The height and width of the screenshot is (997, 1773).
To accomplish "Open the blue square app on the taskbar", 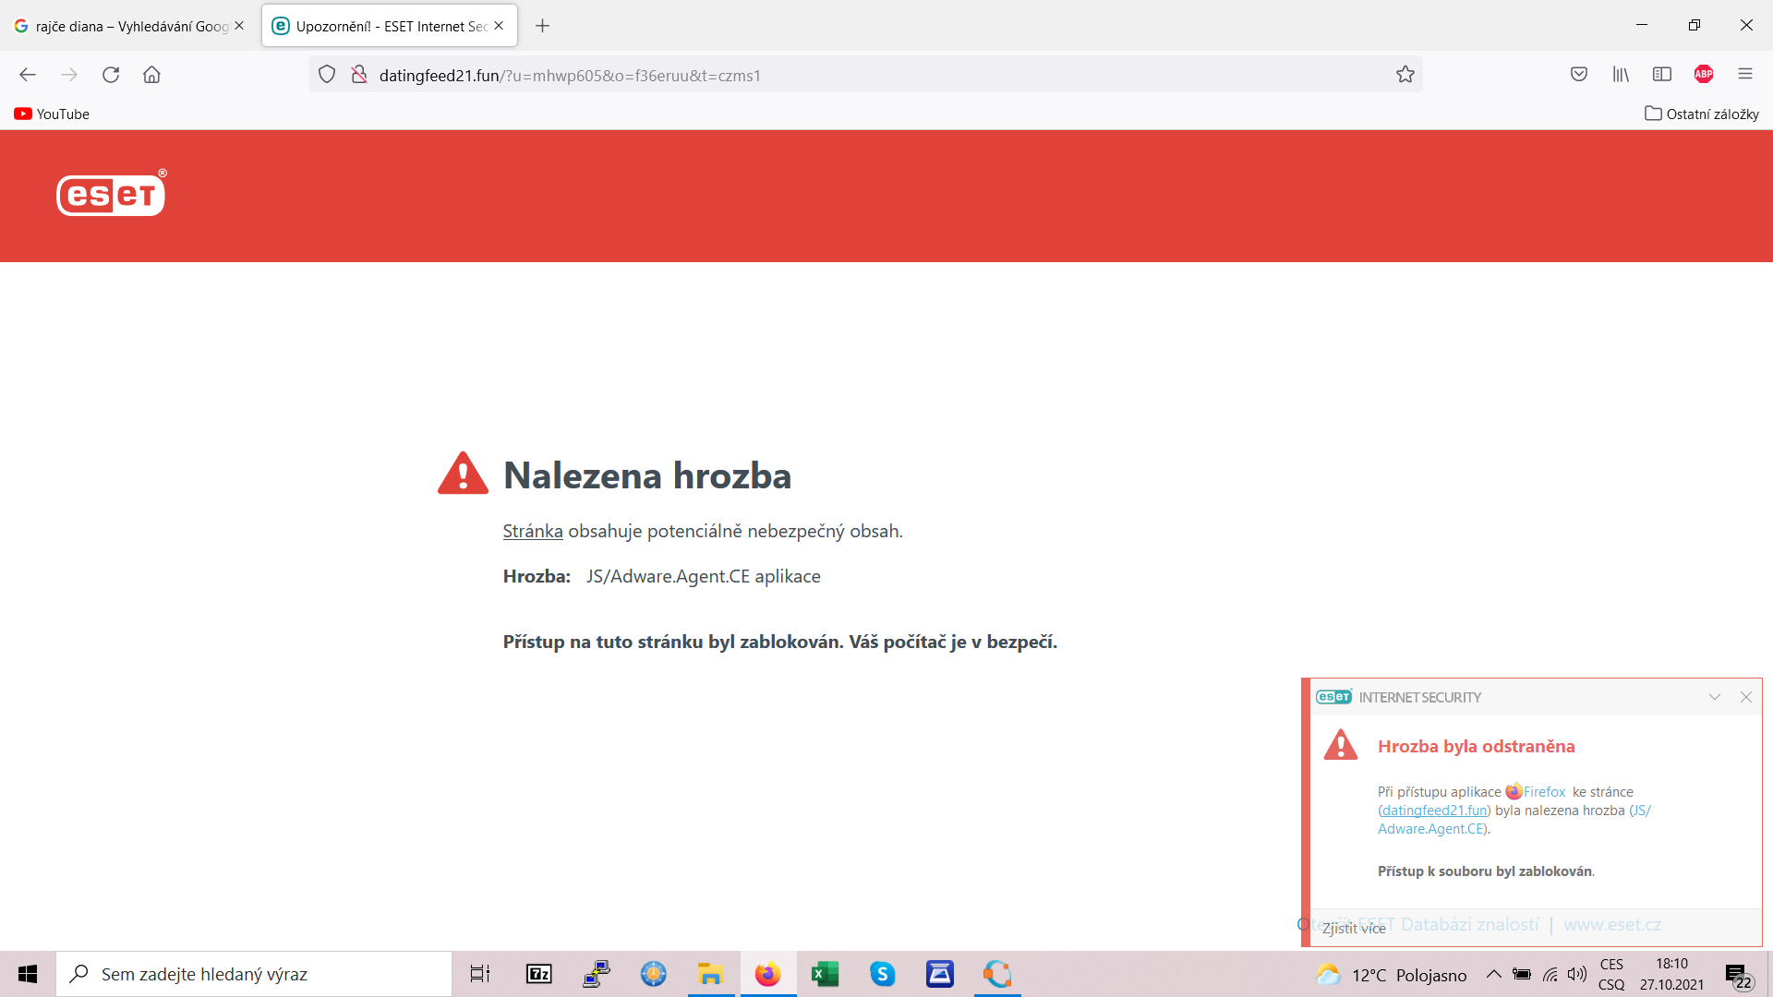I will pos(940,974).
